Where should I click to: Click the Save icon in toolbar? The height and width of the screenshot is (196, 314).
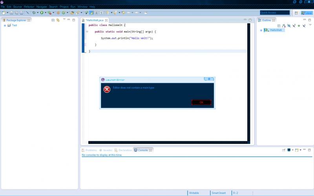tap(11, 13)
